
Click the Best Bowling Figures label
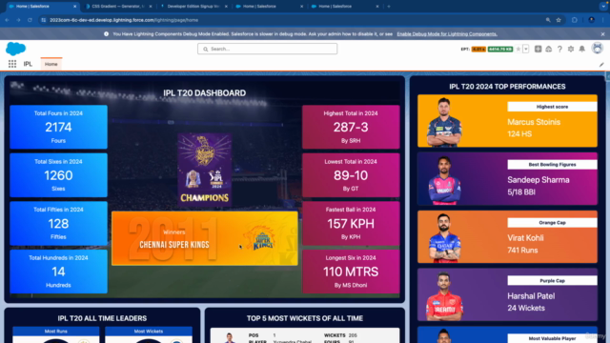click(x=552, y=165)
